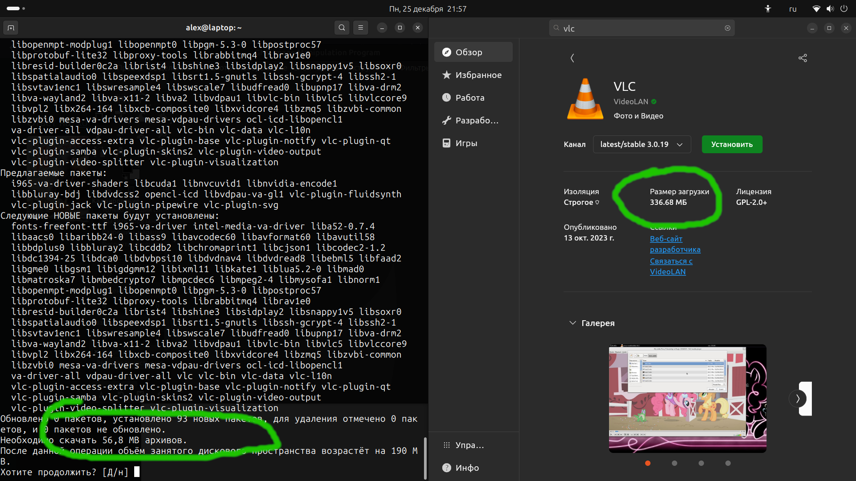This screenshot has width=856, height=481.
Task: Open the Веб-сайт разработчика link
Action: 675,244
